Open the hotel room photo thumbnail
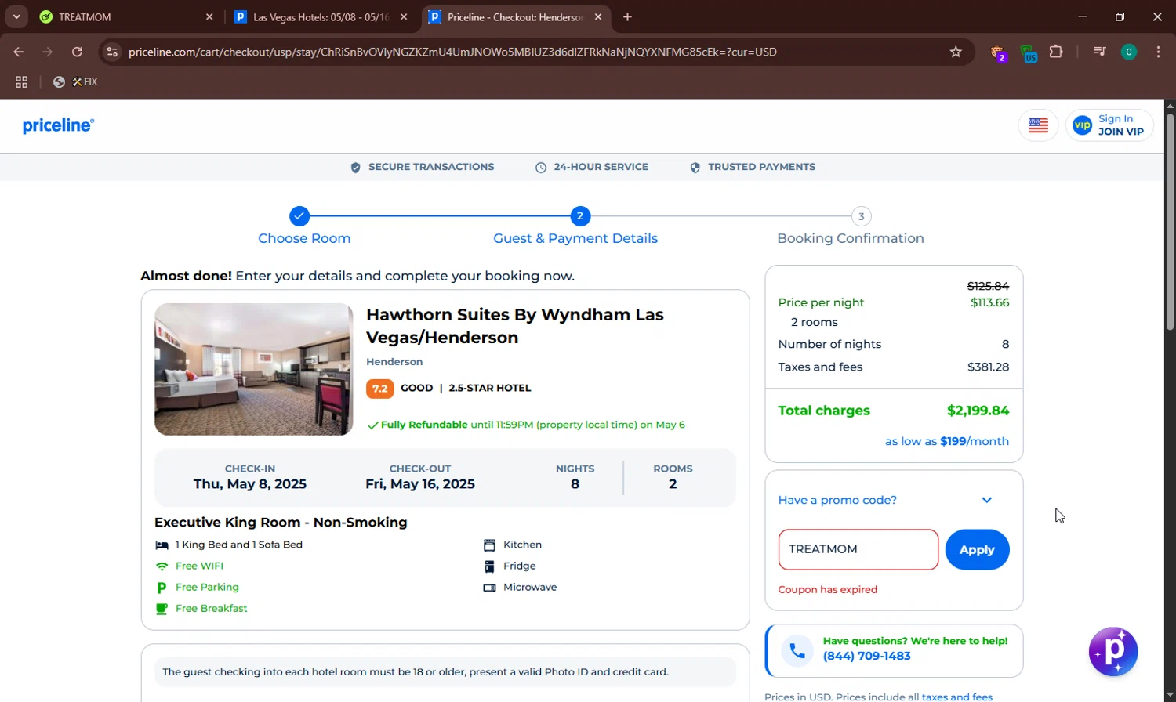This screenshot has height=702, width=1176. (x=254, y=369)
